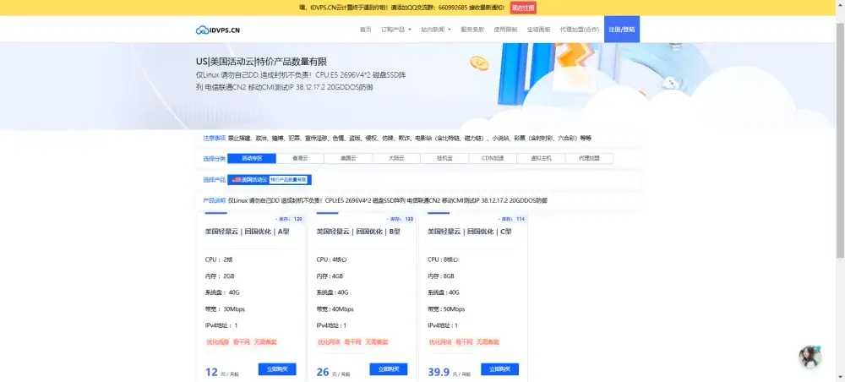Open 代理加盟(合作) in the navigation bar
The width and height of the screenshot is (845, 382).
pos(580,30)
